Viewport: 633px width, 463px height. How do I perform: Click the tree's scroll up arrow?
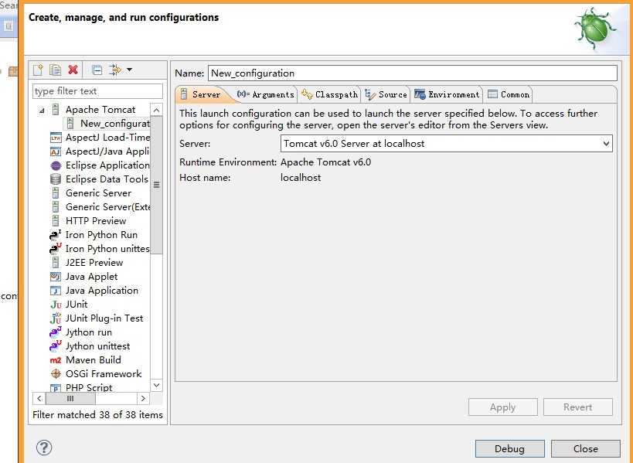click(x=157, y=110)
